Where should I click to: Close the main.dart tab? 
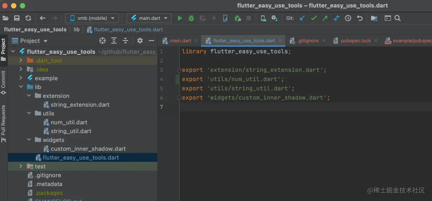(196, 41)
